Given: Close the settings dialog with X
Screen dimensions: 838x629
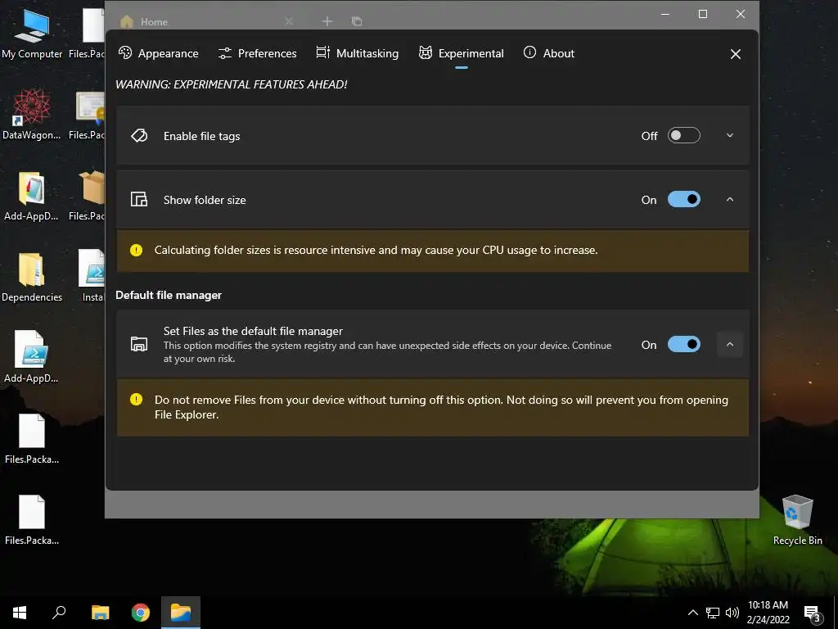Looking at the screenshot, I should pos(736,54).
